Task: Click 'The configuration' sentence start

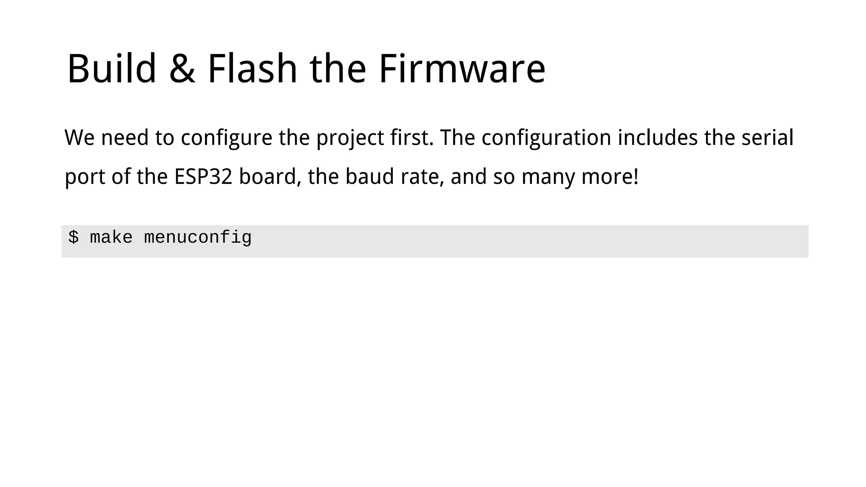Action: [525, 139]
